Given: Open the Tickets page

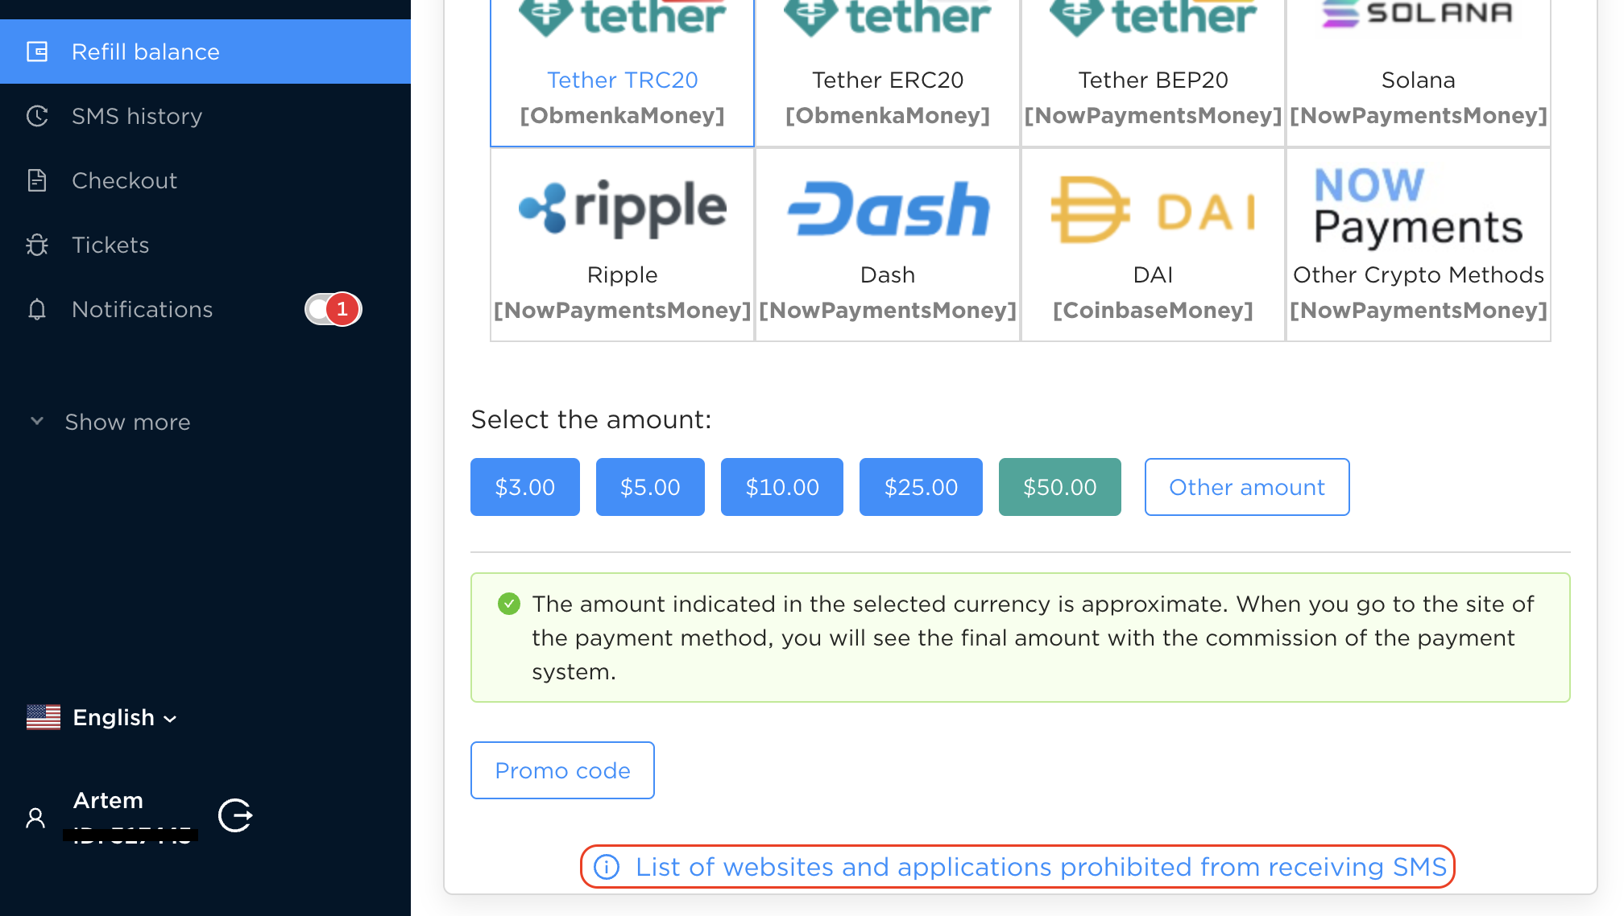Looking at the screenshot, I should [110, 245].
